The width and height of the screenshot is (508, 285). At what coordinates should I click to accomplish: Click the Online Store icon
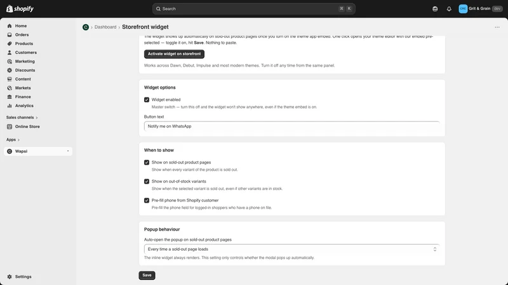coord(10,127)
